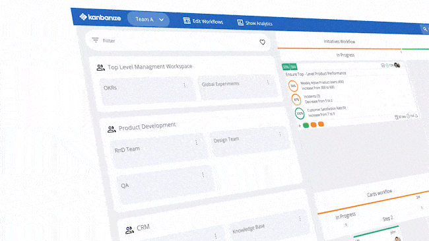Click the filter lines icon
The image size is (429, 241).
click(x=95, y=40)
